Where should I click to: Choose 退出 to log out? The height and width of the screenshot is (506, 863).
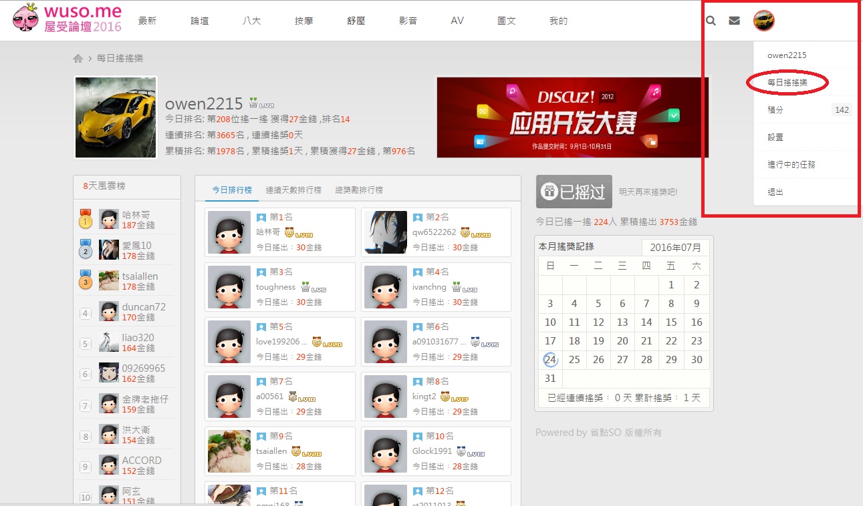tap(775, 192)
